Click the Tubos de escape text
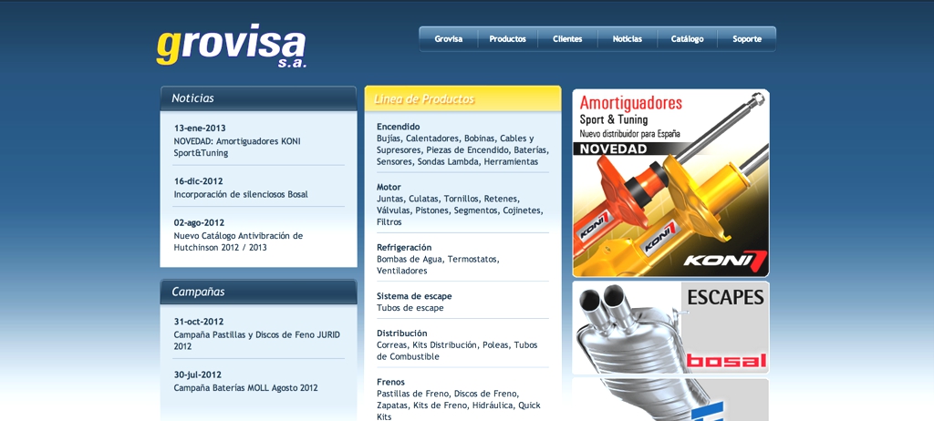The width and height of the screenshot is (934, 421). pos(410,308)
